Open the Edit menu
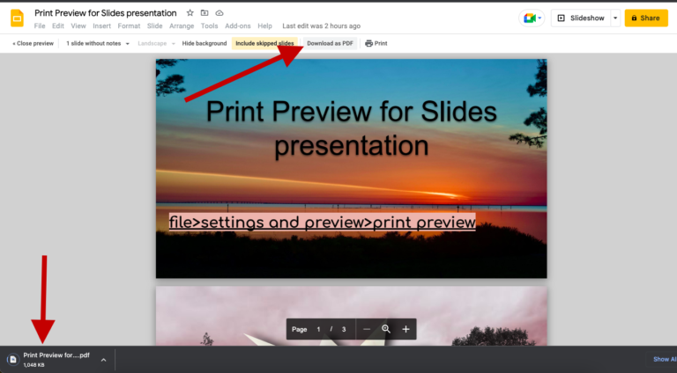 tap(58, 26)
